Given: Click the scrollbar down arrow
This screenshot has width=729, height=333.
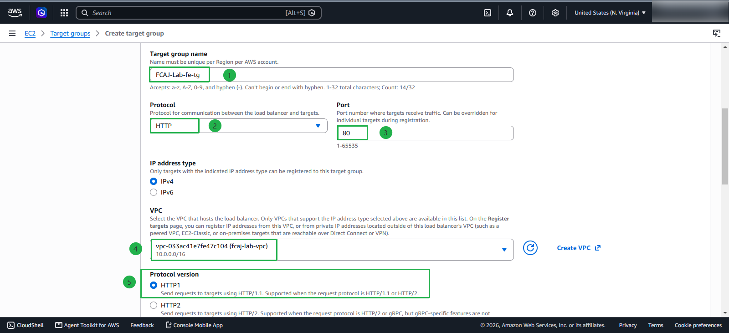Looking at the screenshot, I should click(725, 313).
